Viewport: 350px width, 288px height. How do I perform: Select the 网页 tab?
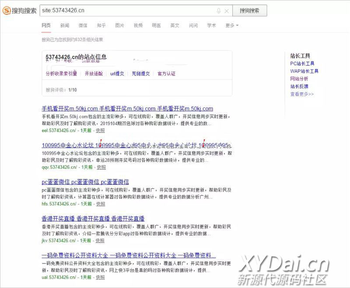click(x=46, y=25)
